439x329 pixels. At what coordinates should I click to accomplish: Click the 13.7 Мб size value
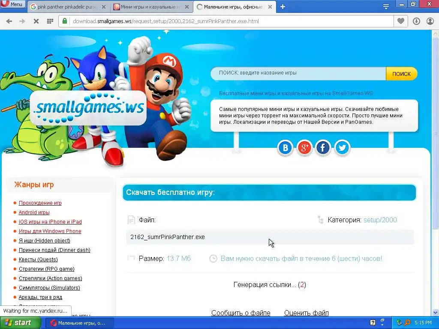179,258
